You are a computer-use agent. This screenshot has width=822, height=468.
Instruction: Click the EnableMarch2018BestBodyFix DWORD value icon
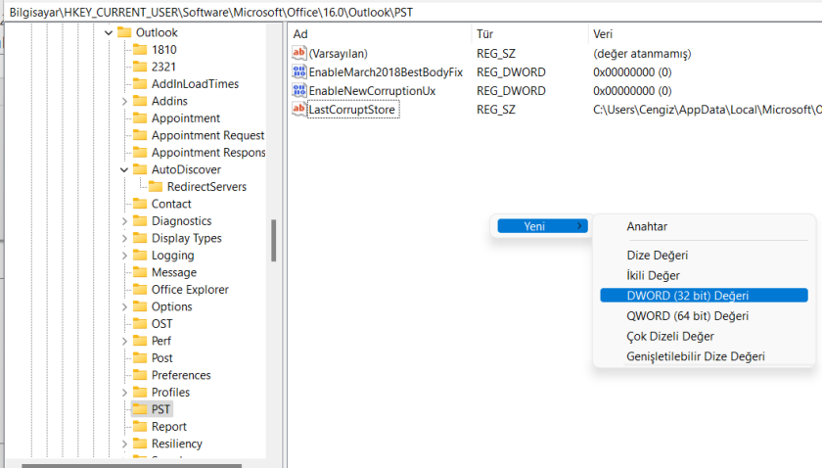[x=299, y=72]
